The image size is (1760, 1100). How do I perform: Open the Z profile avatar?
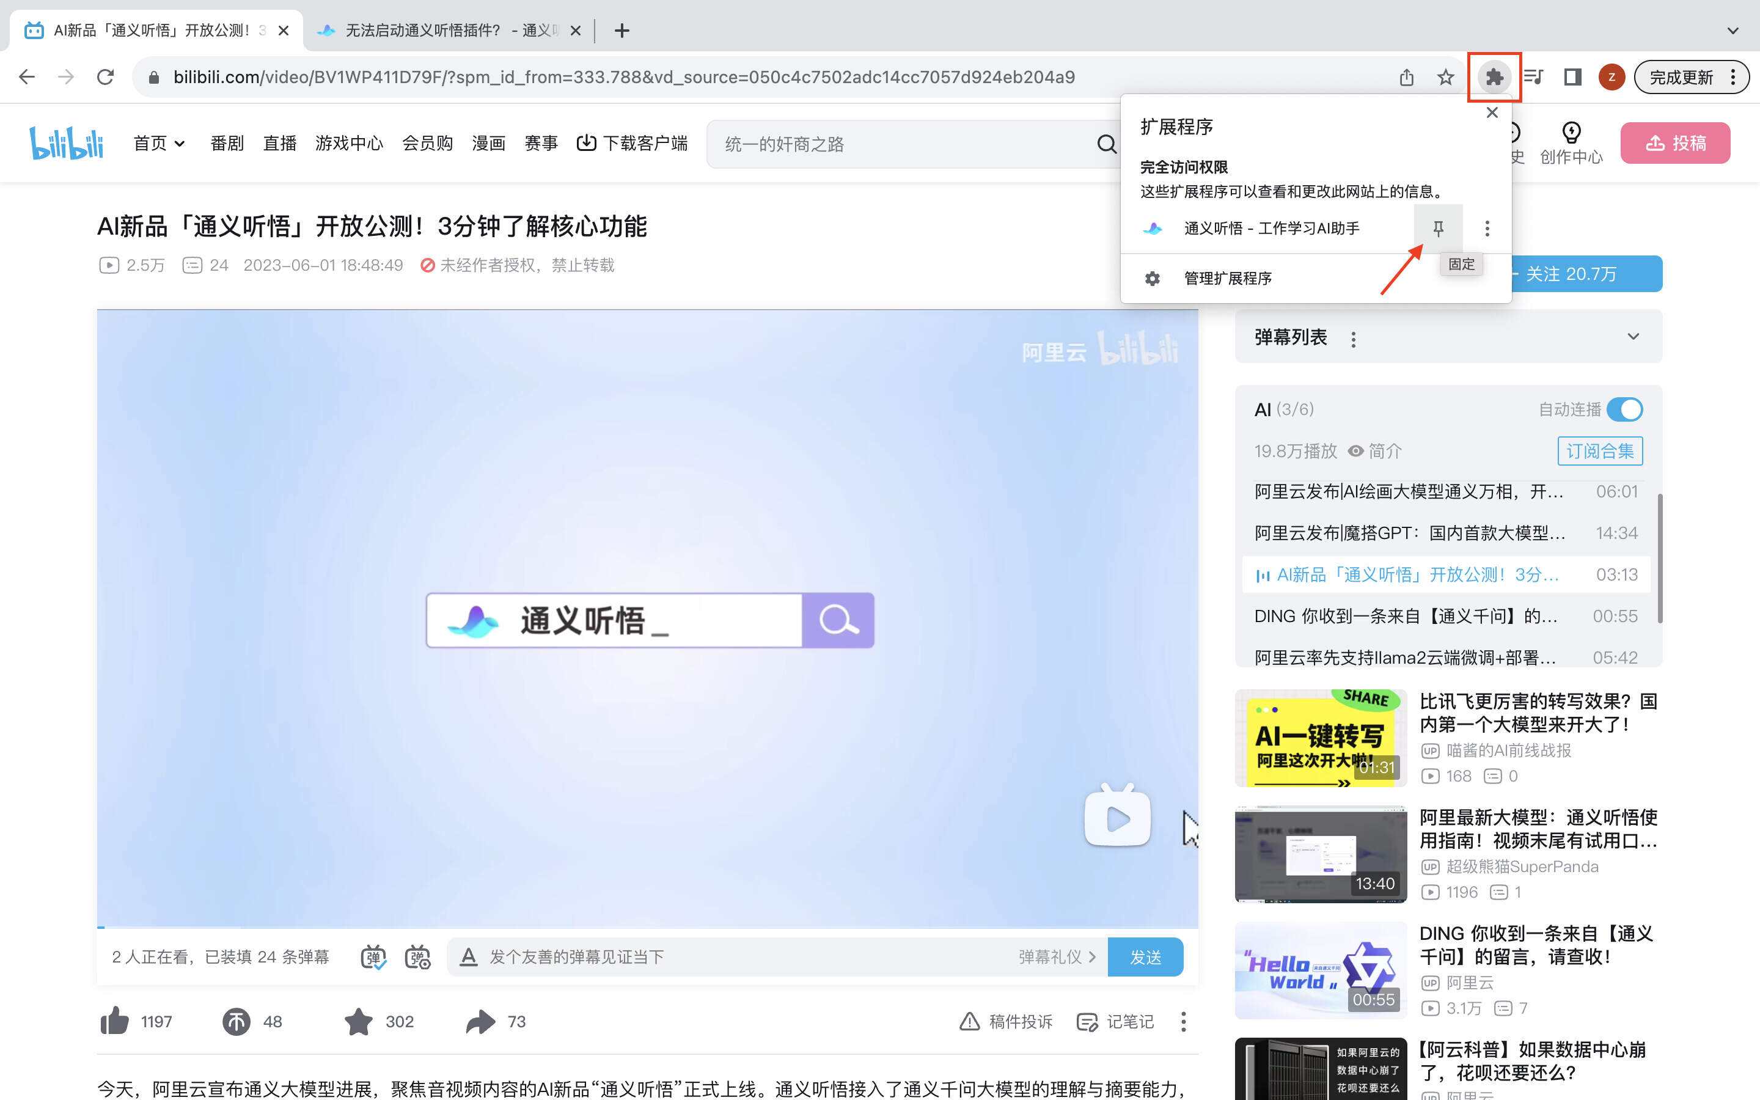[x=1611, y=77]
